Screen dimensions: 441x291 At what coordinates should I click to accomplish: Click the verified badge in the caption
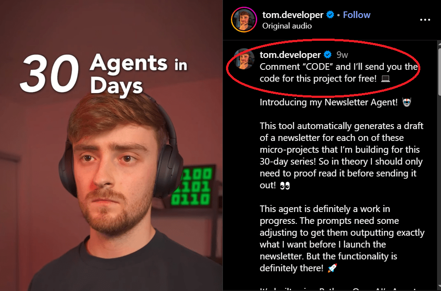point(328,54)
